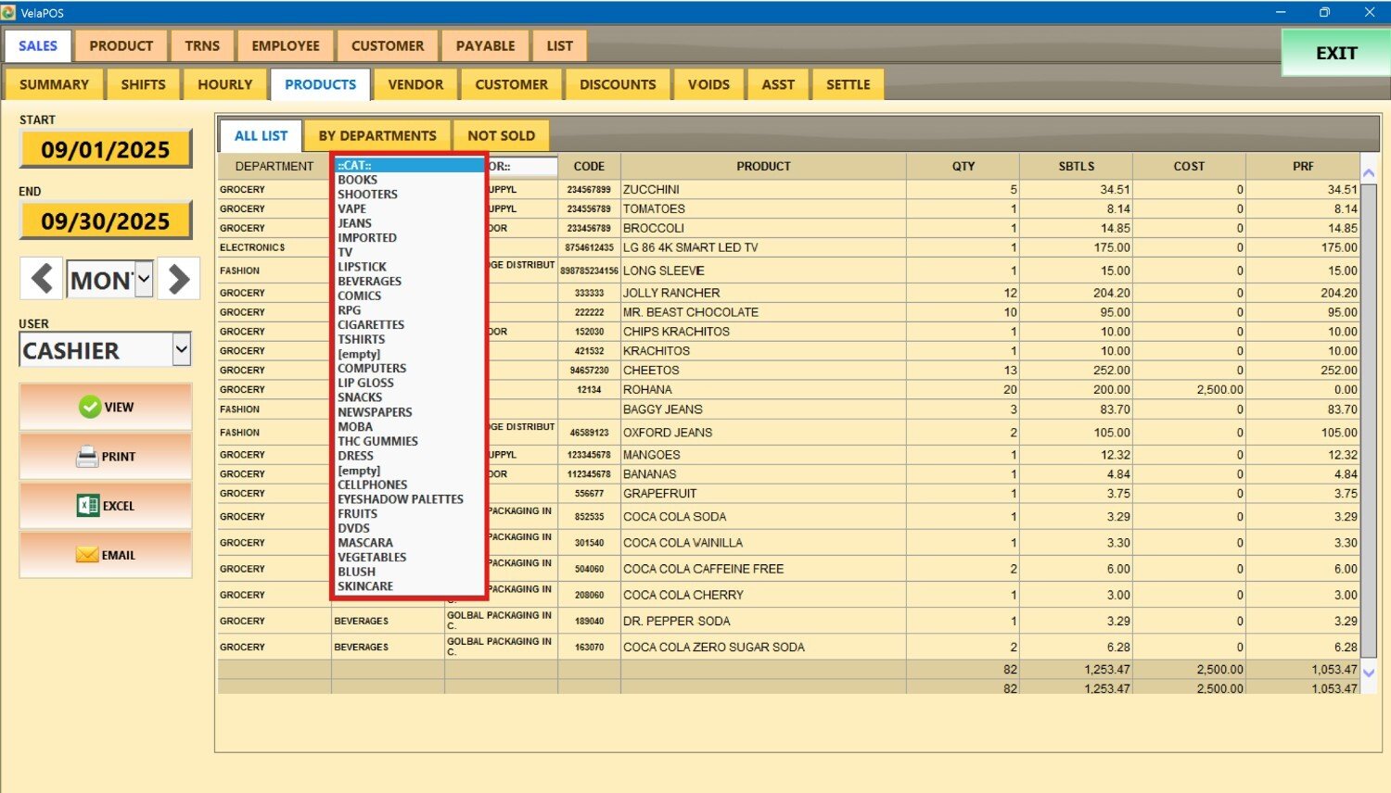The height and width of the screenshot is (793, 1391).
Task: Open the CASHIER user dropdown
Action: (182, 350)
